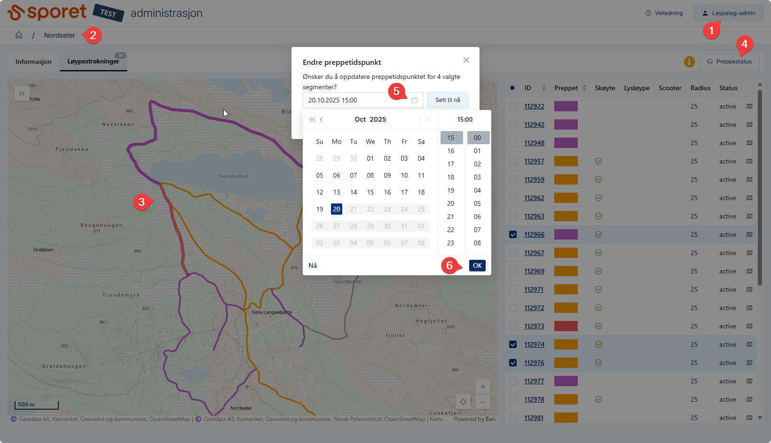771x443 pixels.
Task: Open map icon for segment 112922
Action: 749,106
